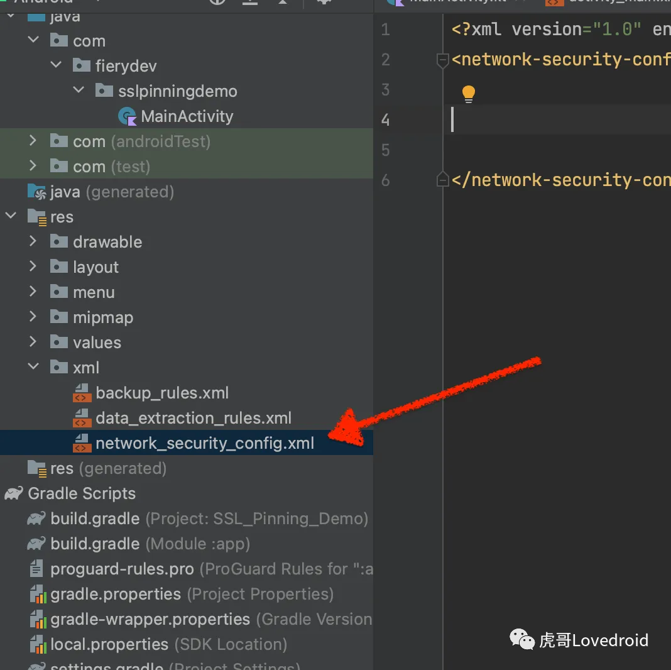Click the closing network-security-config tag text

click(x=561, y=180)
